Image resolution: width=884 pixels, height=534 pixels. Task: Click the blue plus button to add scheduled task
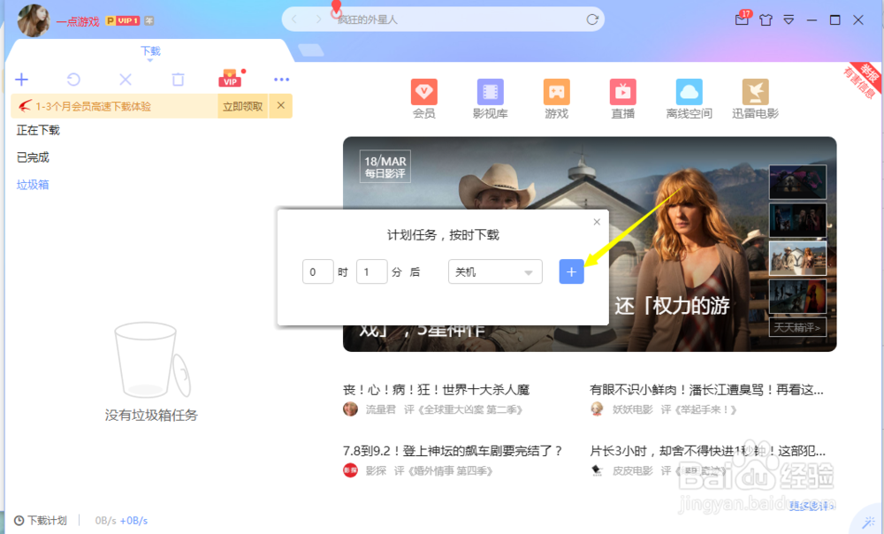(x=571, y=271)
